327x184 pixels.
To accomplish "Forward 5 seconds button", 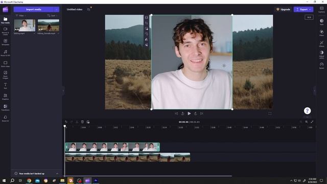I will (x=195, y=113).
